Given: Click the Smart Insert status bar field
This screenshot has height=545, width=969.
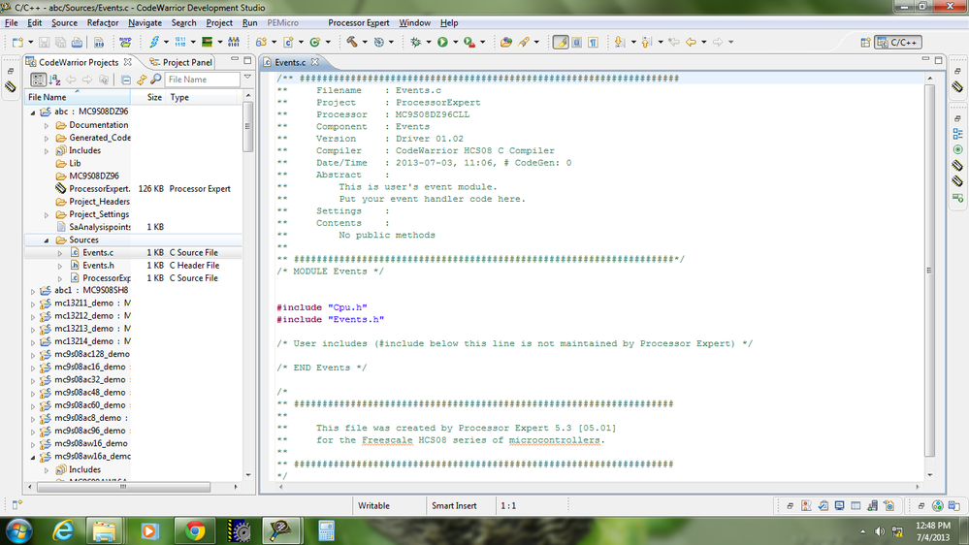Looking at the screenshot, I should pos(454,505).
